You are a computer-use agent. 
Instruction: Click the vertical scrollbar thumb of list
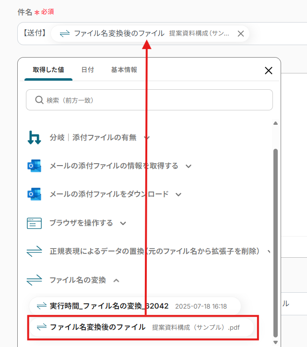point(275,243)
